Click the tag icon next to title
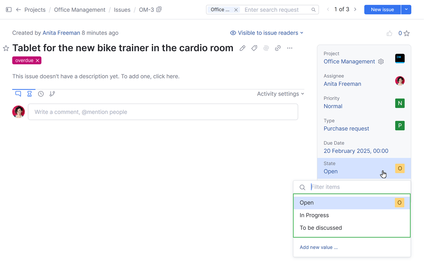The image size is (427, 265). [254, 48]
